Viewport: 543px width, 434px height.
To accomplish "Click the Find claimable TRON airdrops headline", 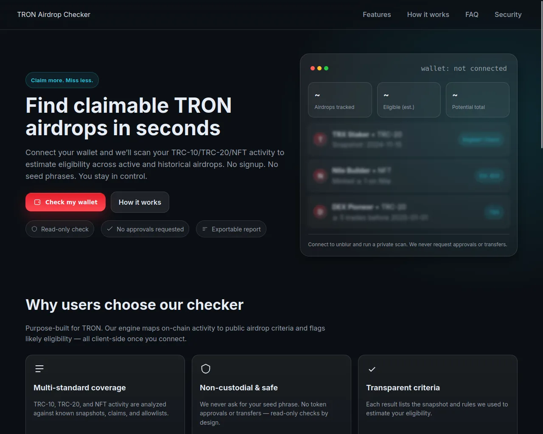I will [129, 117].
